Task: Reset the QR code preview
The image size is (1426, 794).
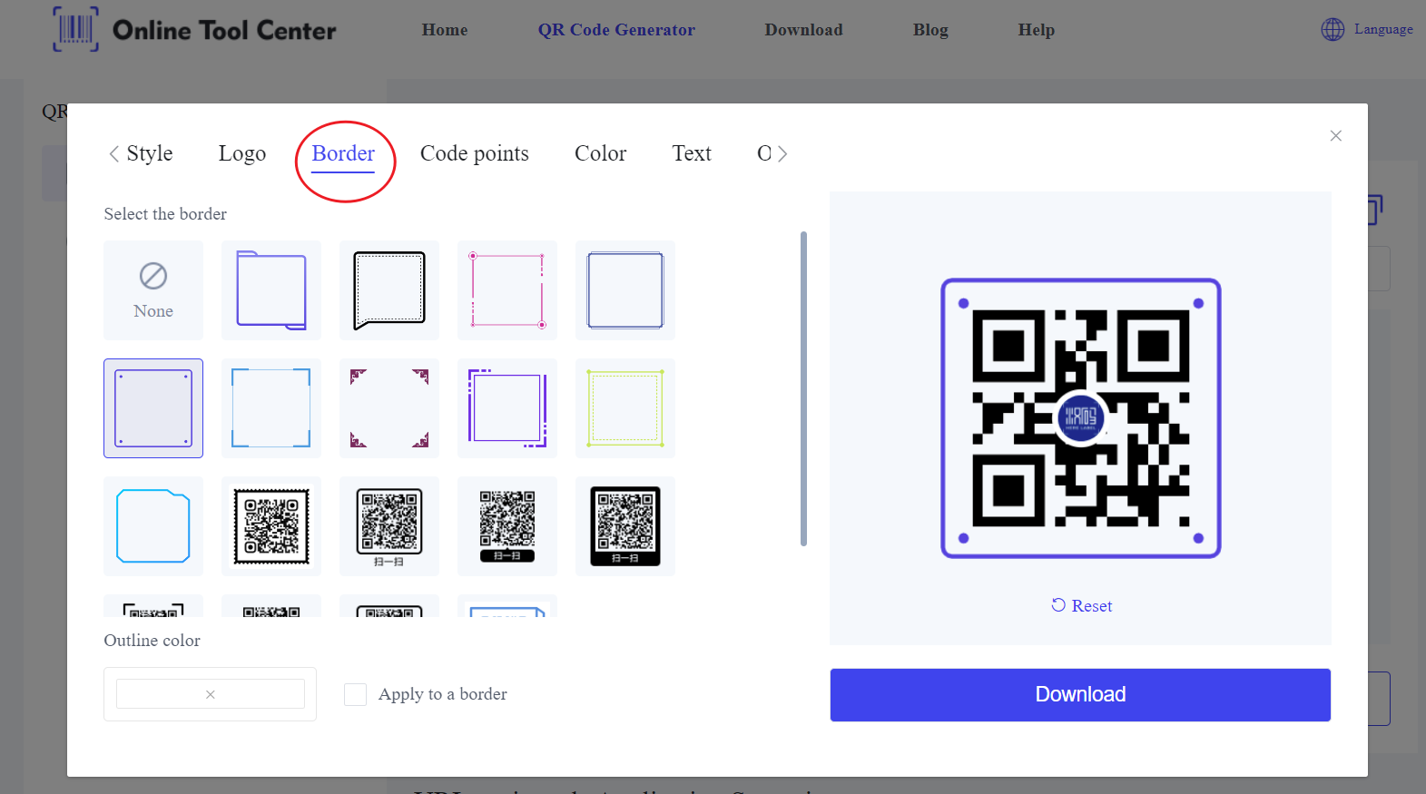Action: (x=1081, y=605)
